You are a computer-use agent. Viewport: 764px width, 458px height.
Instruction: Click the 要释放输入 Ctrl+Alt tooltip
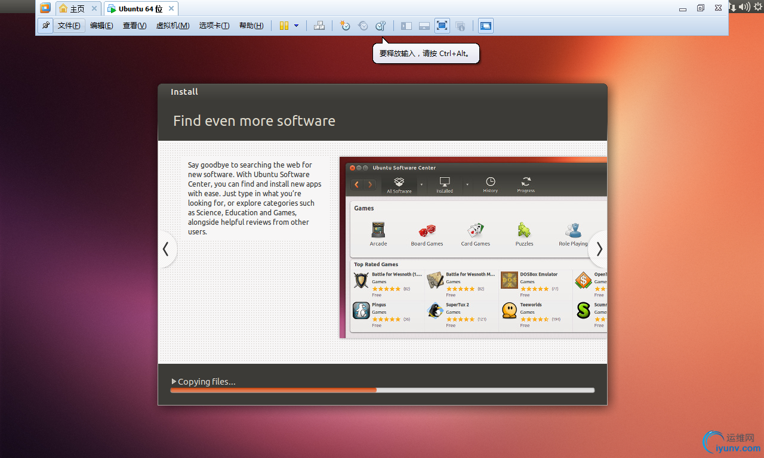coord(426,53)
